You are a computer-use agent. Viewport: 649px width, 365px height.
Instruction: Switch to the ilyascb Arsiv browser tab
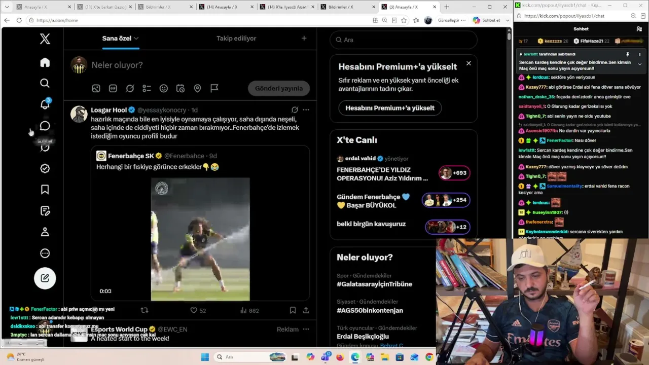click(x=287, y=7)
